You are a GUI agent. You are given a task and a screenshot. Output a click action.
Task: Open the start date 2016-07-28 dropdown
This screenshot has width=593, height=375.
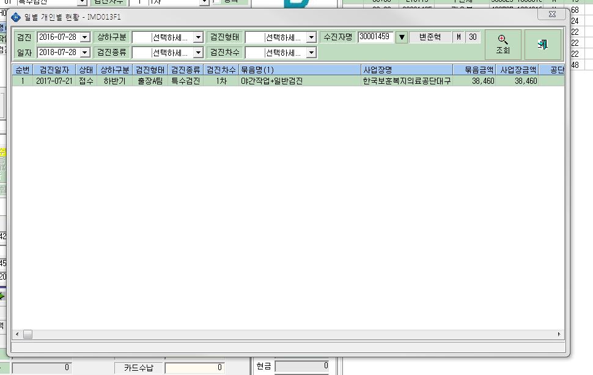pos(85,37)
